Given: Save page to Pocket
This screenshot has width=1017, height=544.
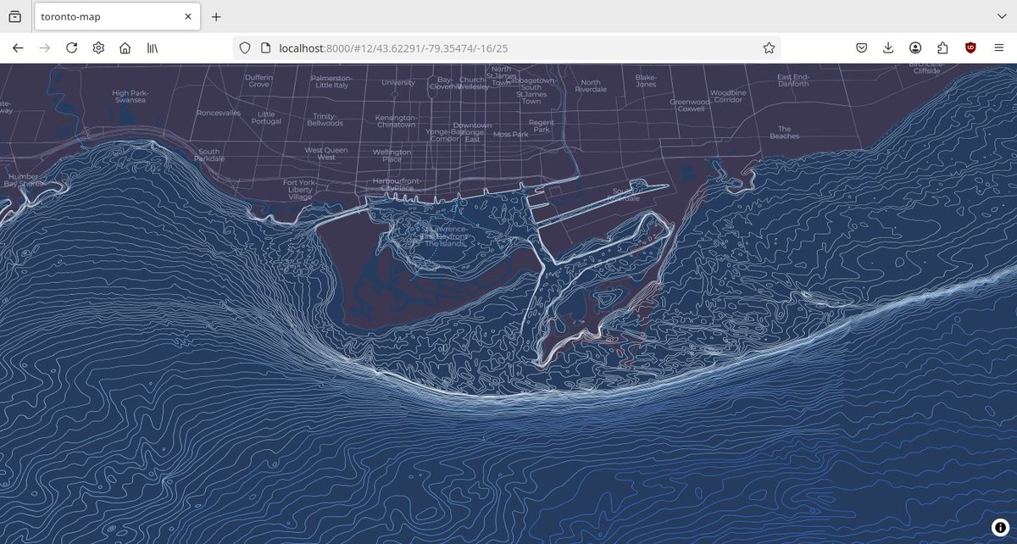Looking at the screenshot, I should click(x=859, y=47).
